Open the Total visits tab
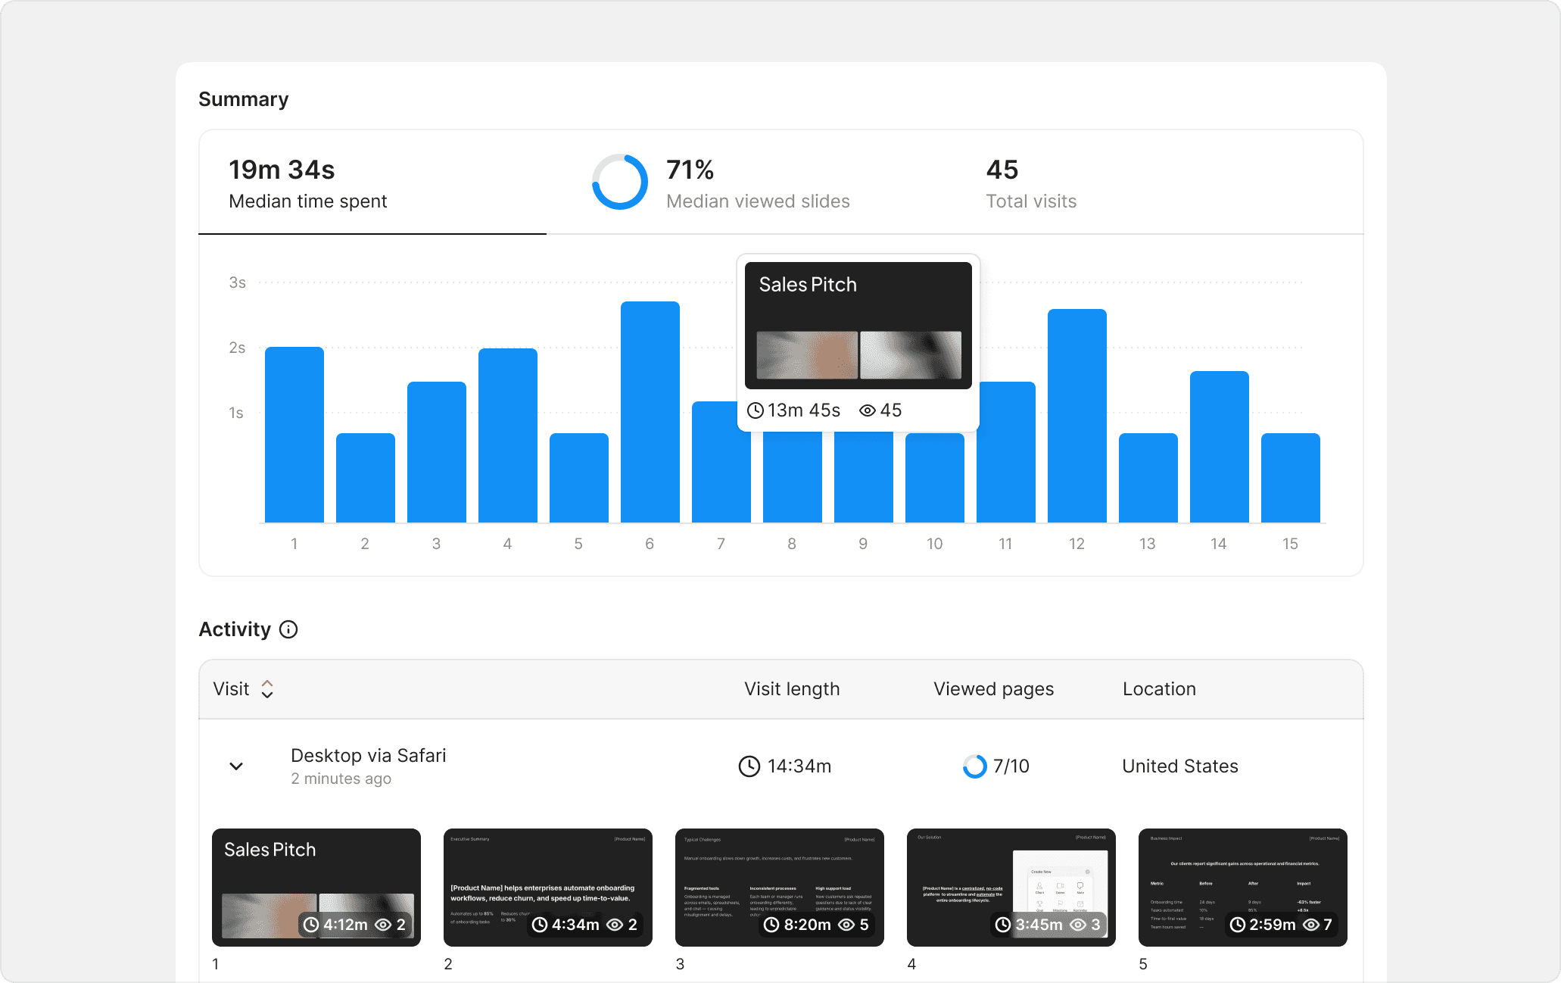 pos(1031,183)
